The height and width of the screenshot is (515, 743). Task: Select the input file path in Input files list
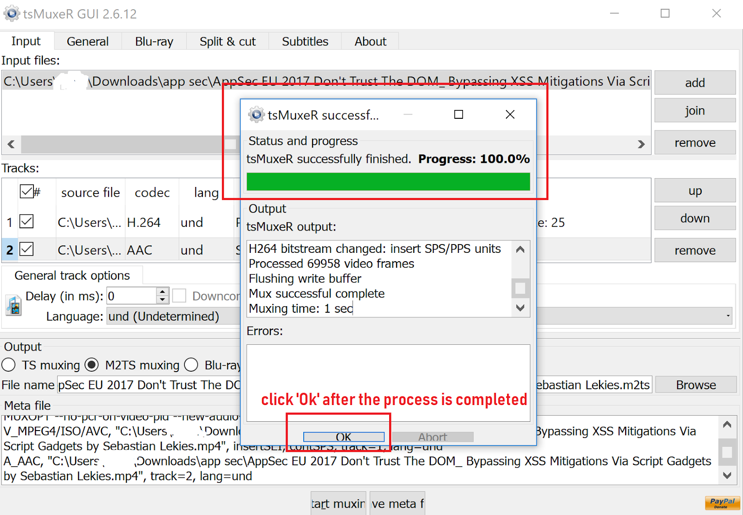point(326,81)
